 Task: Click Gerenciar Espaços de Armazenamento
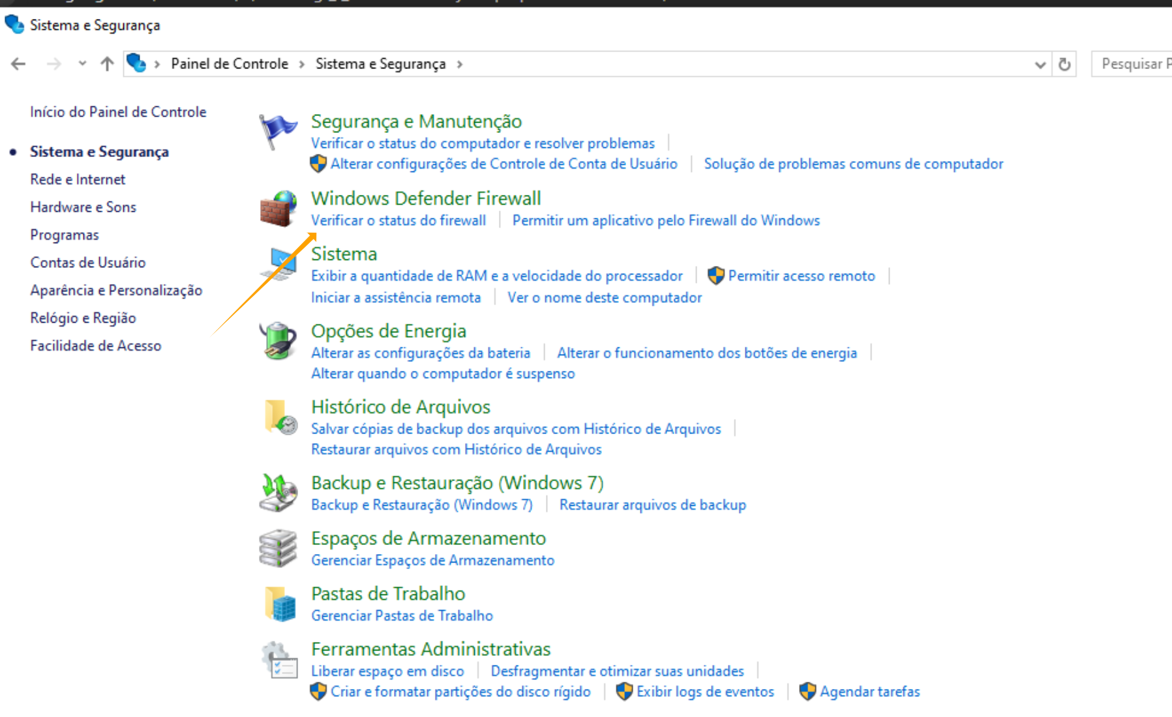tap(432, 561)
